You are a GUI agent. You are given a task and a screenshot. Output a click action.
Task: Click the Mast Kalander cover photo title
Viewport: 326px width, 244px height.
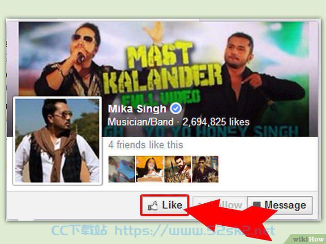pyautogui.click(x=162, y=67)
